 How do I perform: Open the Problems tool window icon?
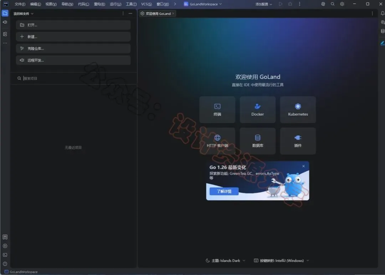tap(5, 264)
